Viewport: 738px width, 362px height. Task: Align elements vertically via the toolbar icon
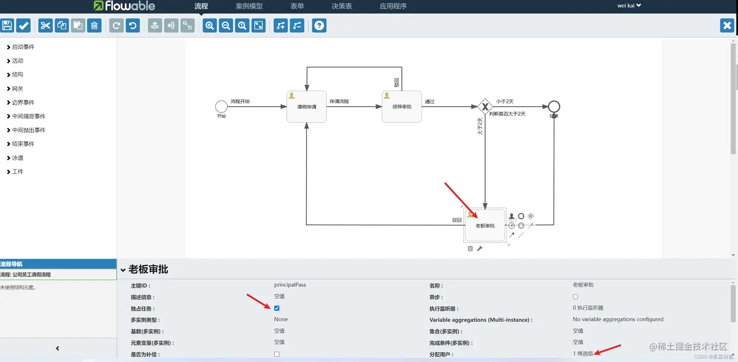(x=155, y=25)
